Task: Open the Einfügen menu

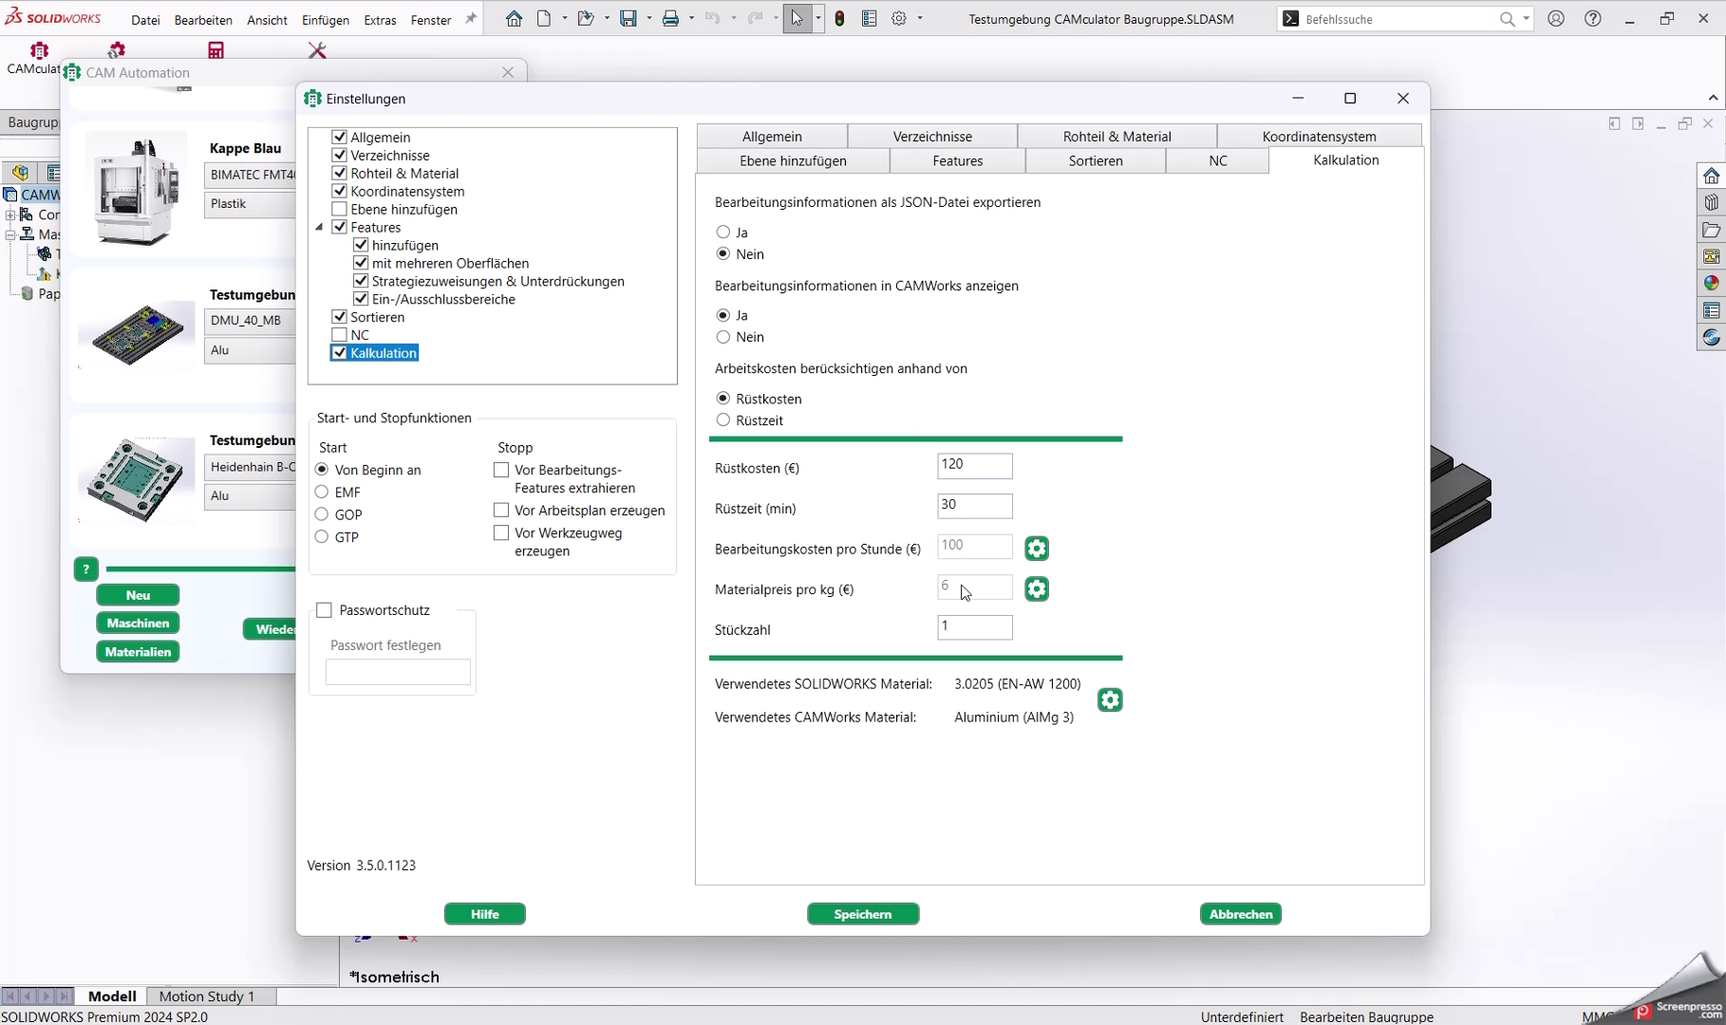Action: (x=326, y=20)
